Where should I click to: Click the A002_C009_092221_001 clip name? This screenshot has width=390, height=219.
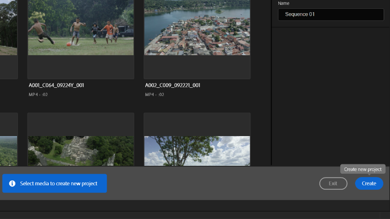click(173, 85)
